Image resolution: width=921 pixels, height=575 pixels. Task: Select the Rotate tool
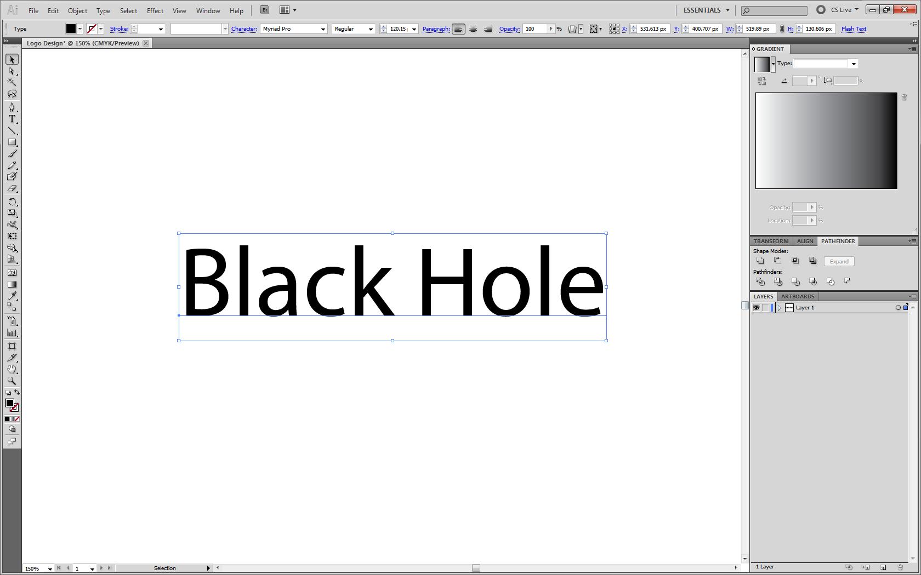12,202
